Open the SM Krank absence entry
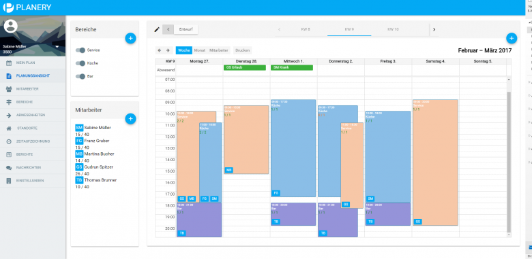Image resolution: width=532 pixels, height=259 pixels. click(292, 67)
